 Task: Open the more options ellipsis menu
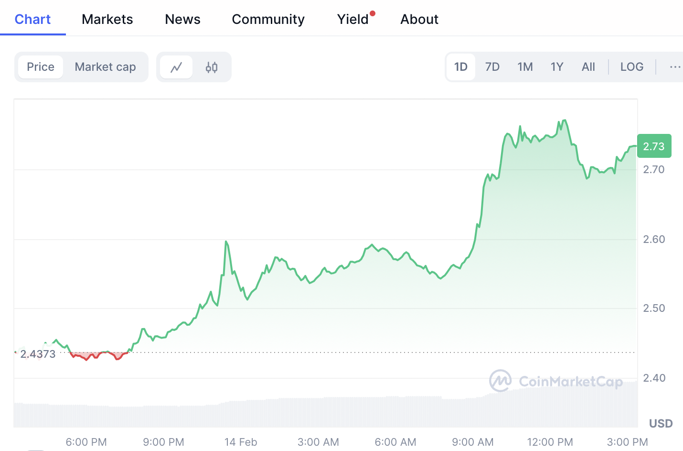point(675,67)
